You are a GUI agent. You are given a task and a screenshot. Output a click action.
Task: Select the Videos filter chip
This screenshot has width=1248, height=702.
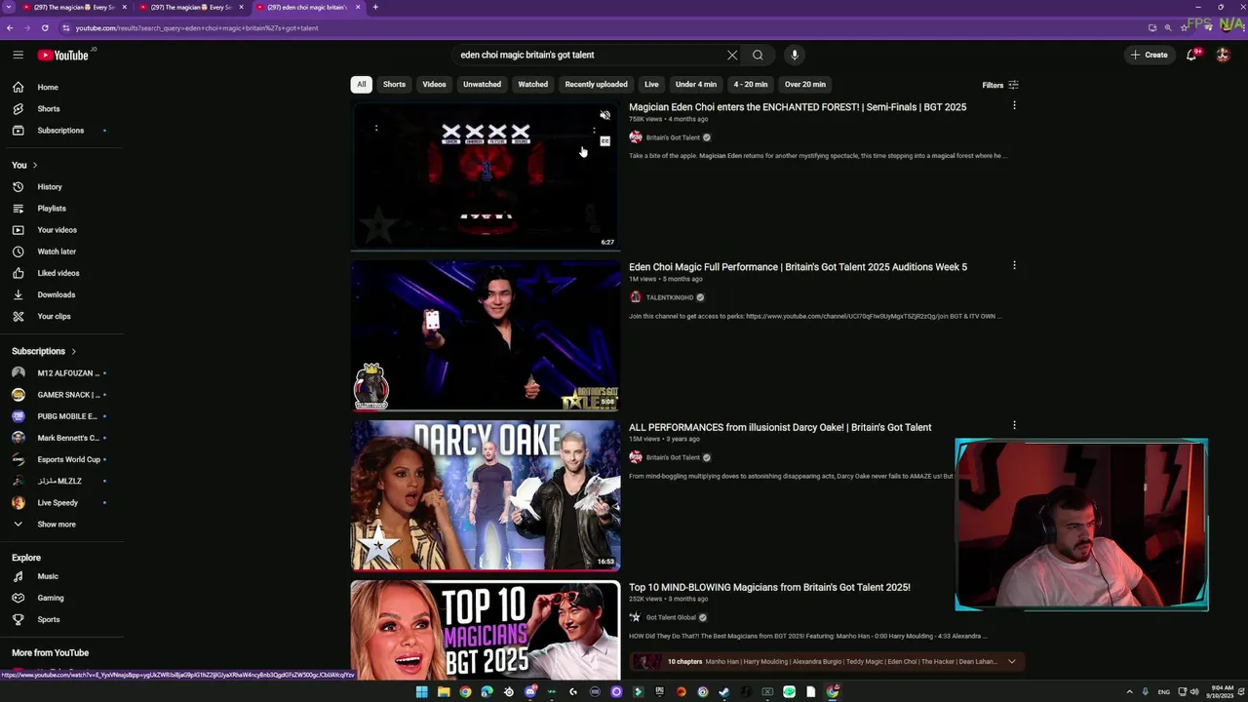434,84
